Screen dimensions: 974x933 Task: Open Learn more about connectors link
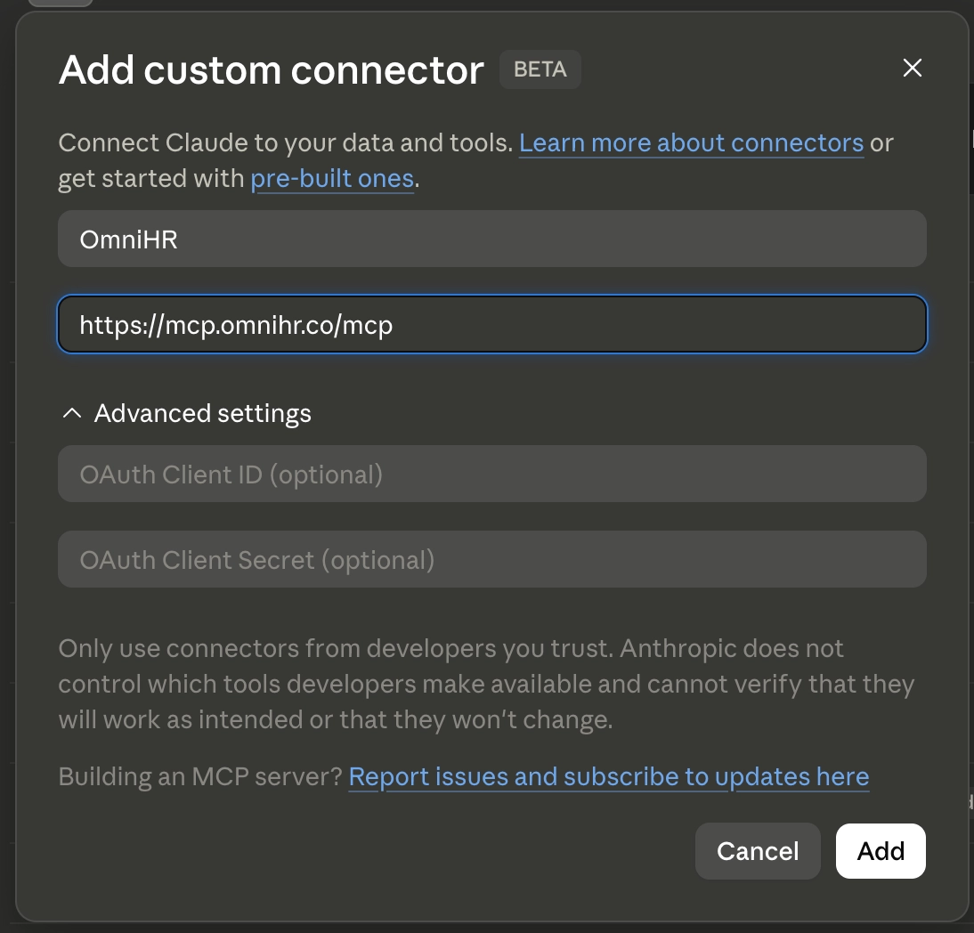click(x=692, y=142)
